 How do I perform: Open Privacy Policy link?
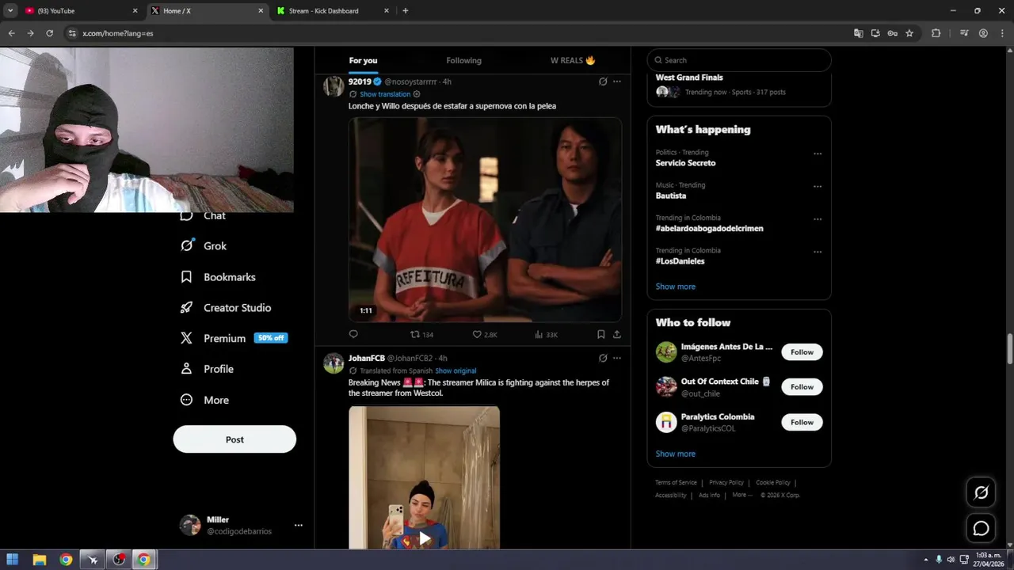click(x=726, y=483)
